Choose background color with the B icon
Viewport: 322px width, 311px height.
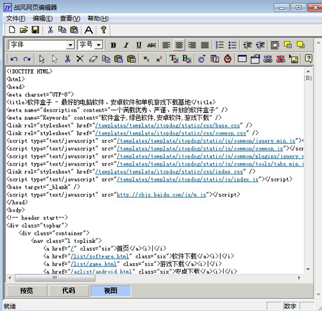pyautogui.click(x=187, y=59)
